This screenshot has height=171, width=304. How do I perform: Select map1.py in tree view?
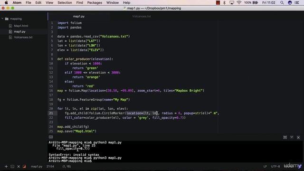tap(19, 32)
